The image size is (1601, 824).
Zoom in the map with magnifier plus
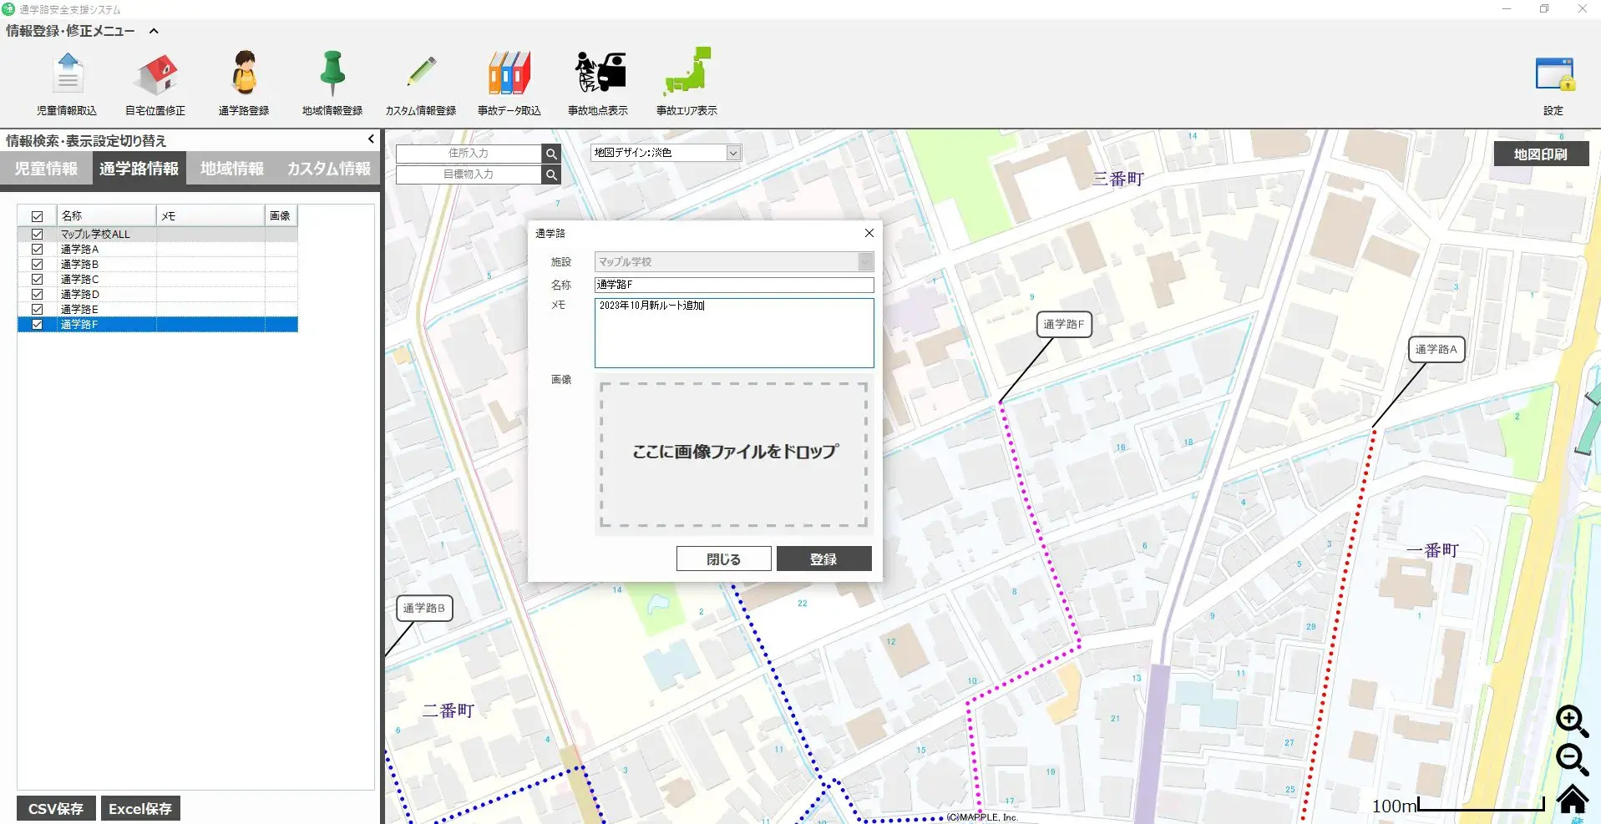[1571, 720]
